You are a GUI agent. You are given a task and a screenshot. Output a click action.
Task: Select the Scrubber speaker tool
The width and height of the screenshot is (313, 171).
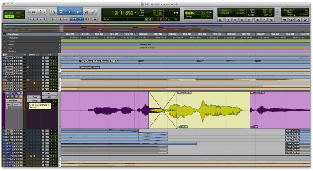point(86,12)
